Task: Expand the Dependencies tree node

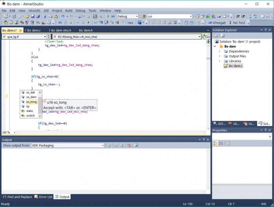Action: tap(220, 51)
